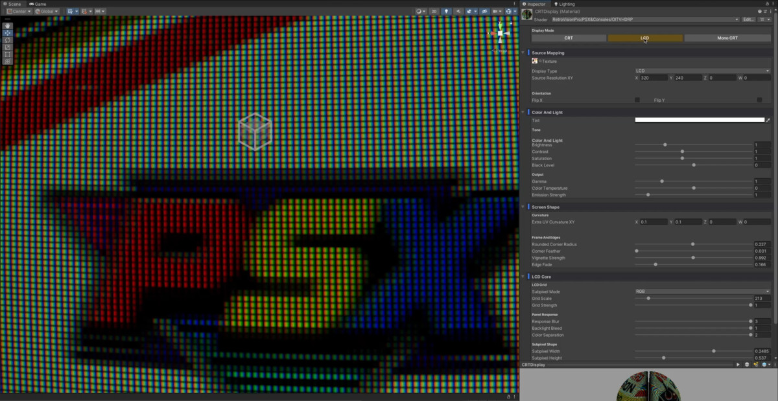Pick color with Tint eyedropper
Screen dimensions: 778x401
[x=768, y=120]
